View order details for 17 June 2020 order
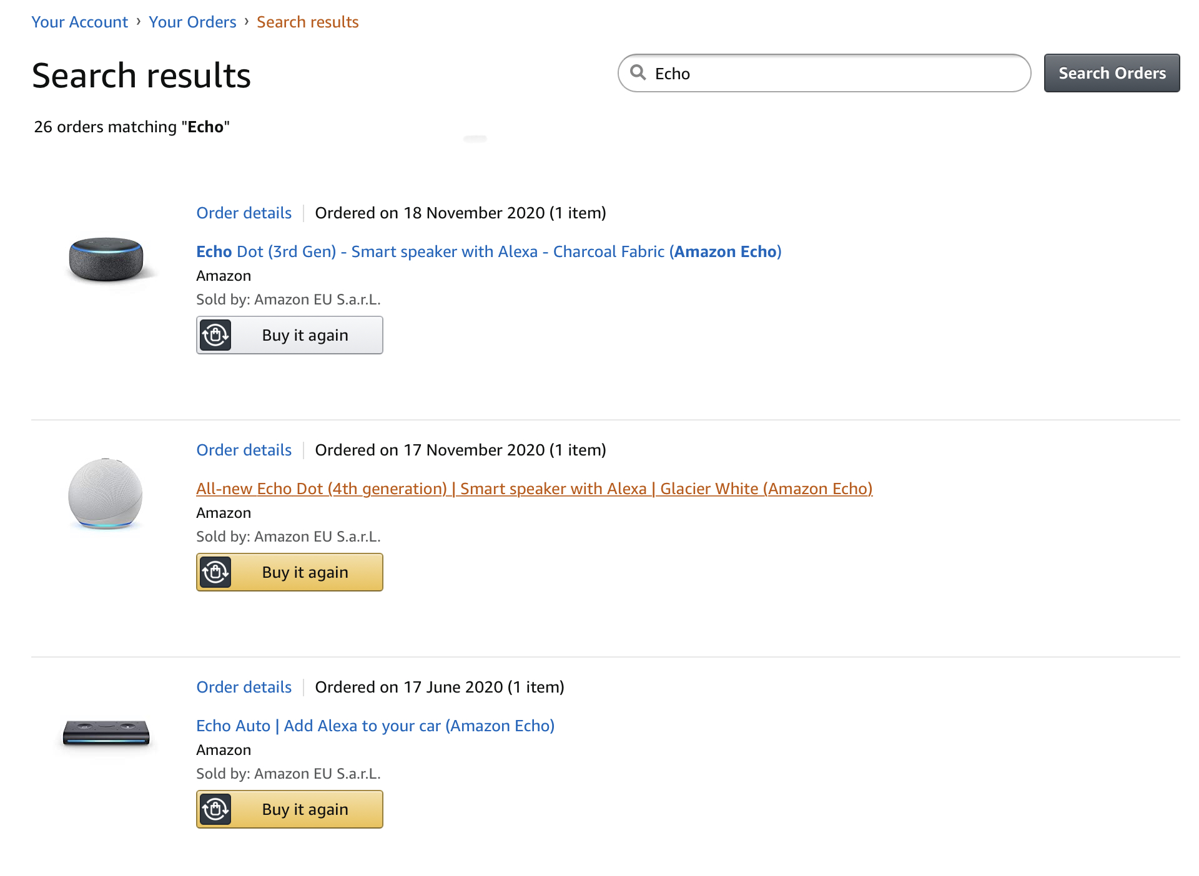Image resolution: width=1199 pixels, height=876 pixels. pyautogui.click(x=244, y=687)
